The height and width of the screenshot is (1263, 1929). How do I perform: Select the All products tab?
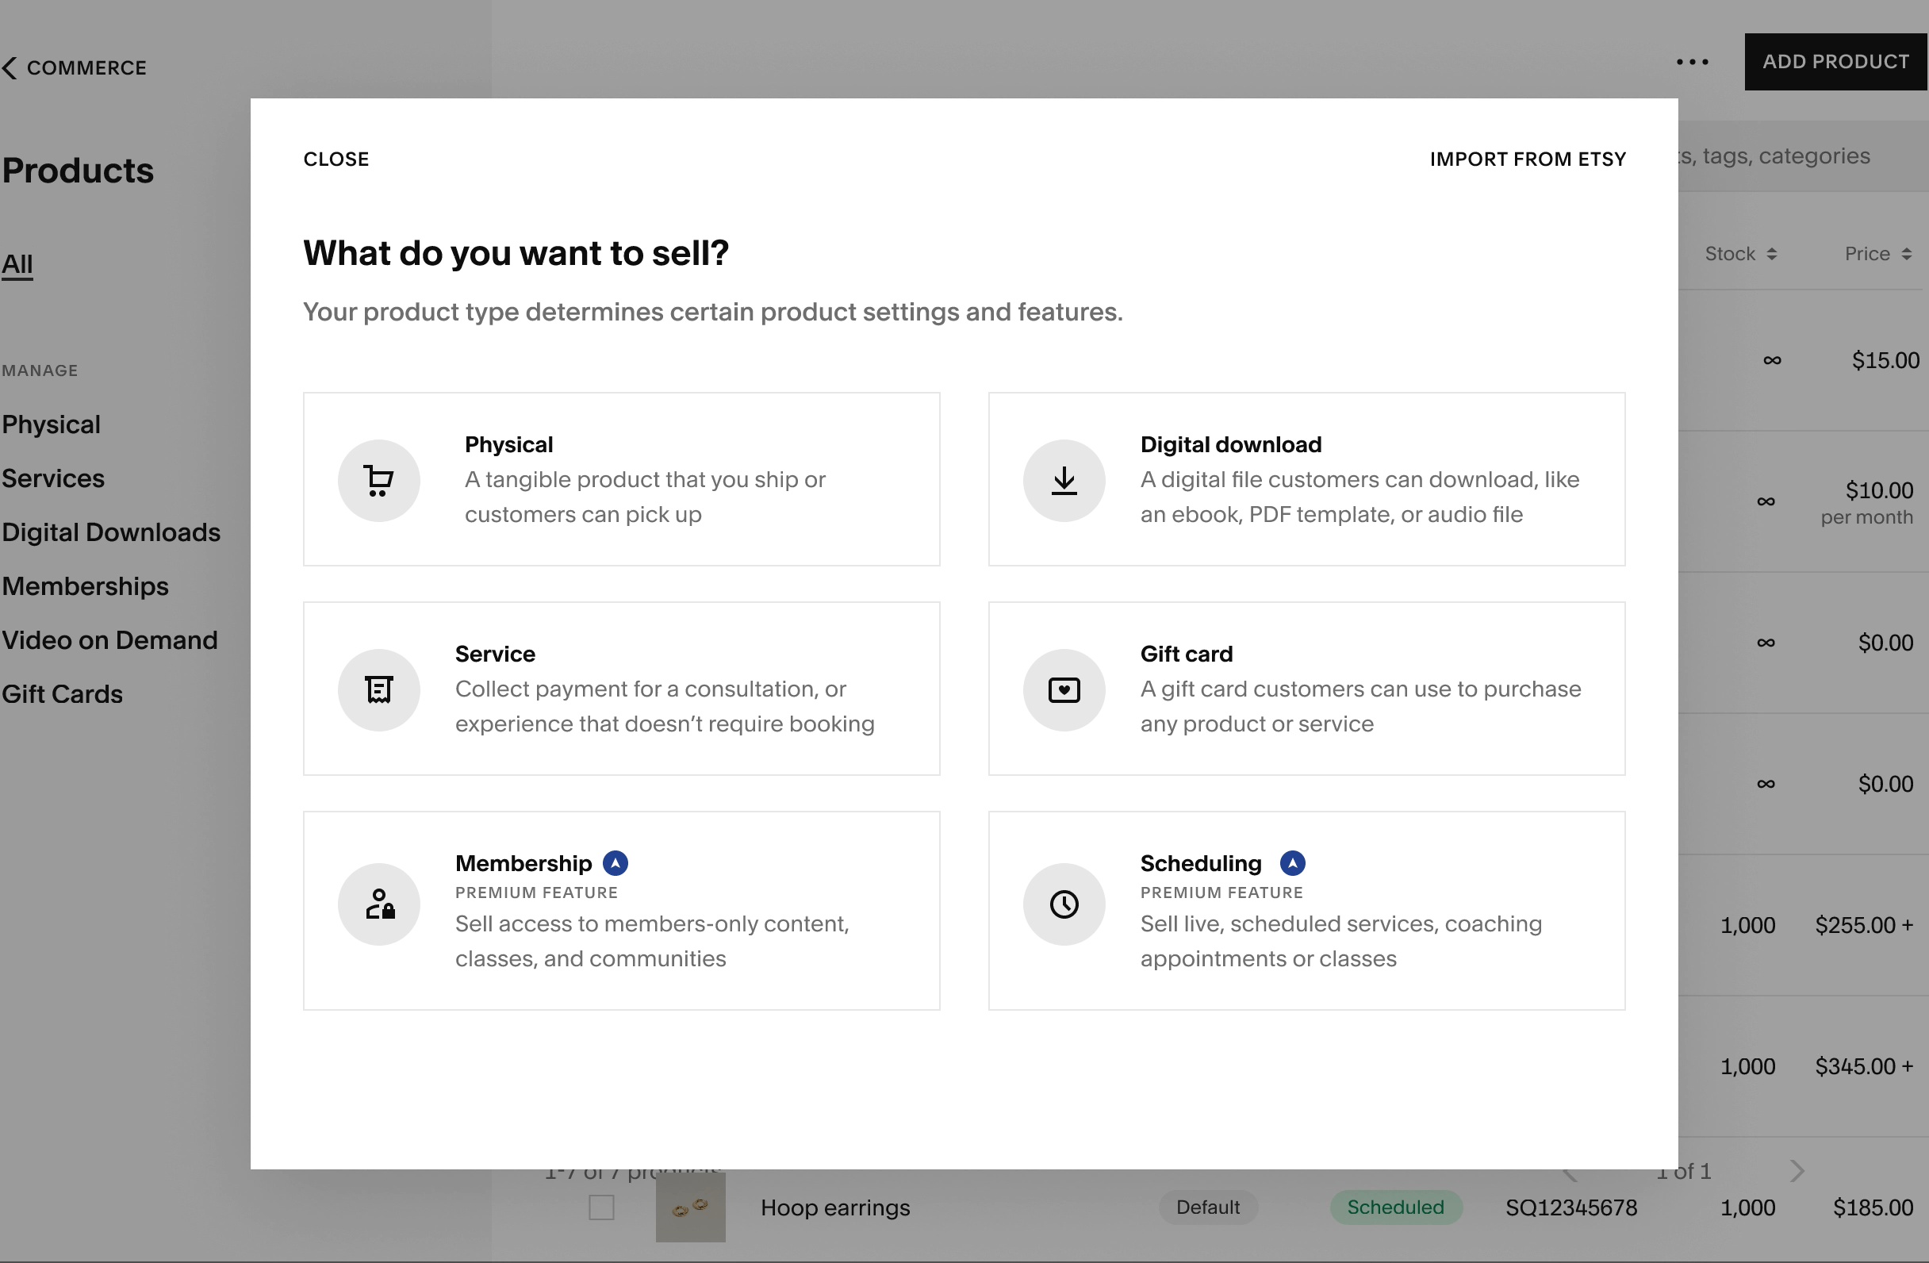17,264
